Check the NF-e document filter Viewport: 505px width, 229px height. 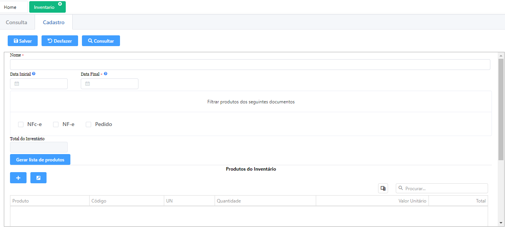56,124
